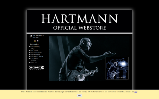Click the large guitarist photo
The width and height of the screenshot is (159, 99).
(89, 59)
